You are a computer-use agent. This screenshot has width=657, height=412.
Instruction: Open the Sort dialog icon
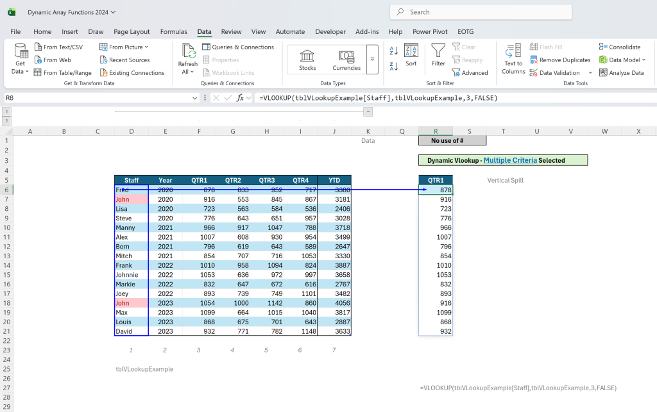411,50
